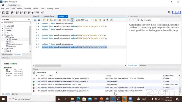Expand the javacode schema

click(2, 49)
